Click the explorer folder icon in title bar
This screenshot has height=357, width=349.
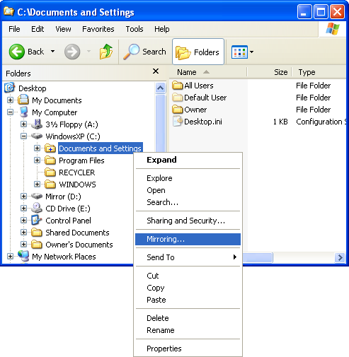(9, 11)
